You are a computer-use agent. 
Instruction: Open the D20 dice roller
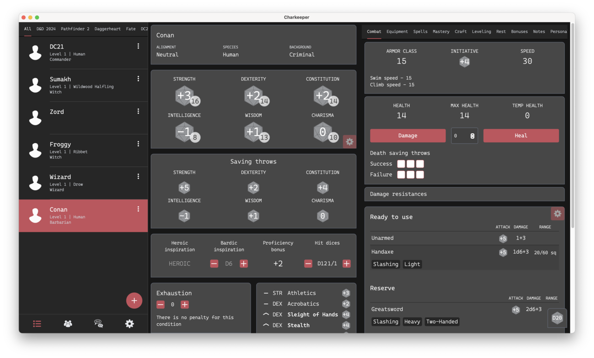point(557,318)
